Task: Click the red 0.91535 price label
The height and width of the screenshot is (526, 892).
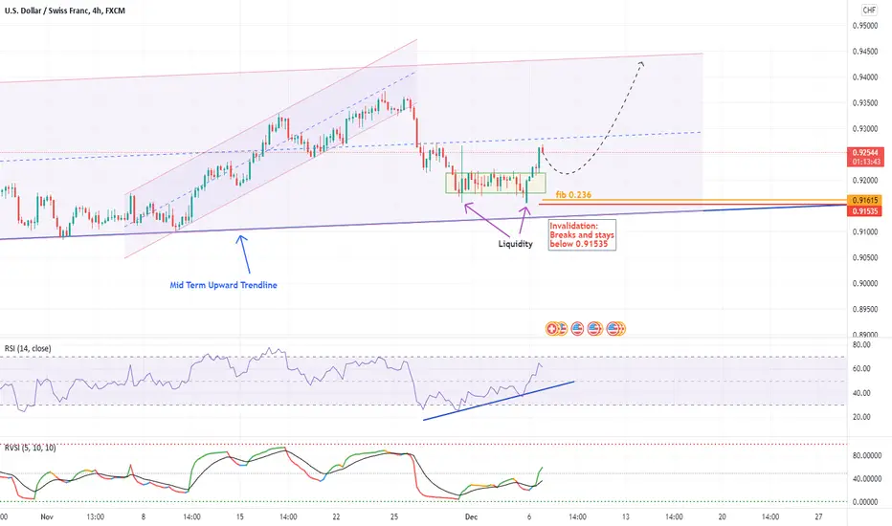Action: [x=864, y=211]
